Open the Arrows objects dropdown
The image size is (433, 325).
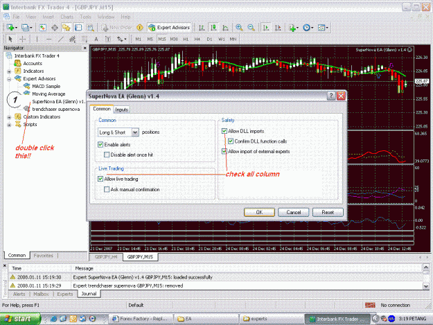(x=121, y=39)
